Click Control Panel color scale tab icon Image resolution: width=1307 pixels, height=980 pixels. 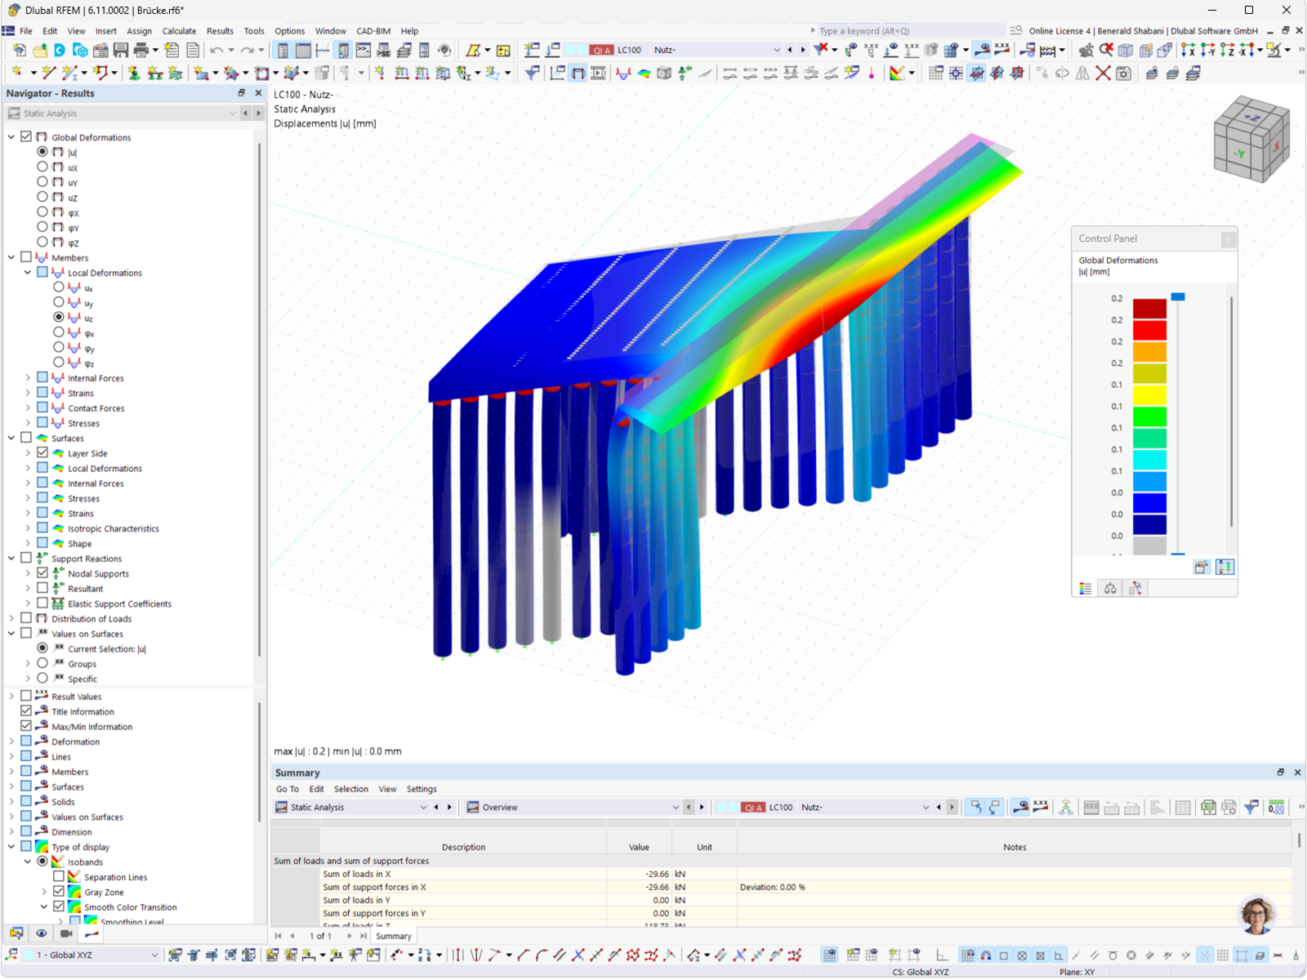(1085, 588)
